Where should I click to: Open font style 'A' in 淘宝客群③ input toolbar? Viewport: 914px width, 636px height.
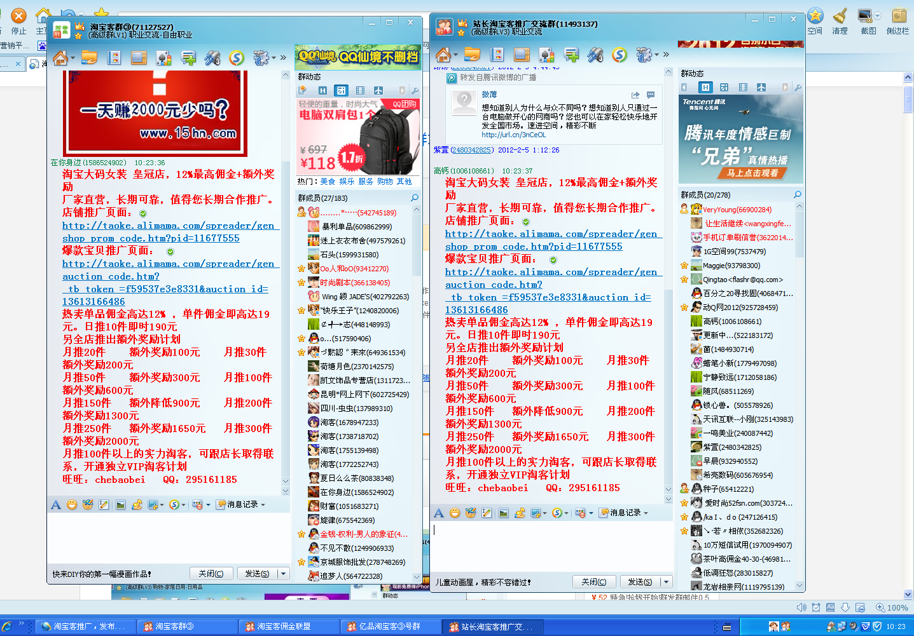pos(56,504)
